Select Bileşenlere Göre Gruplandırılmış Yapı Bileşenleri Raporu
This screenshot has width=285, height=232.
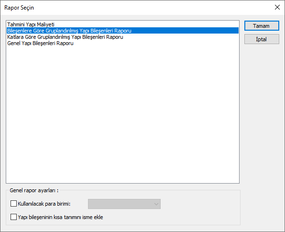[x=69, y=31]
